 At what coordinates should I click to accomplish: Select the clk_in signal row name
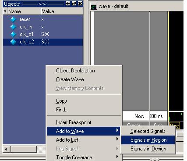[x=26, y=27]
